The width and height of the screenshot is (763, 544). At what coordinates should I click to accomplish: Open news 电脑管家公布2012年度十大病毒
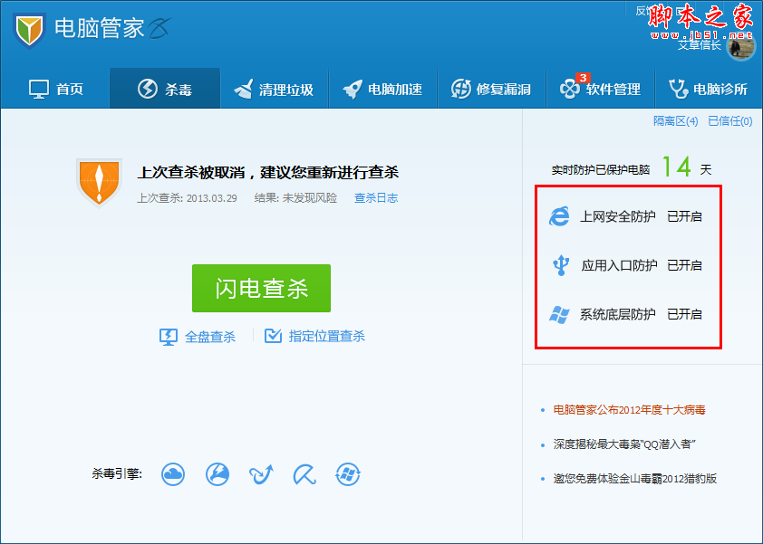tap(629, 410)
